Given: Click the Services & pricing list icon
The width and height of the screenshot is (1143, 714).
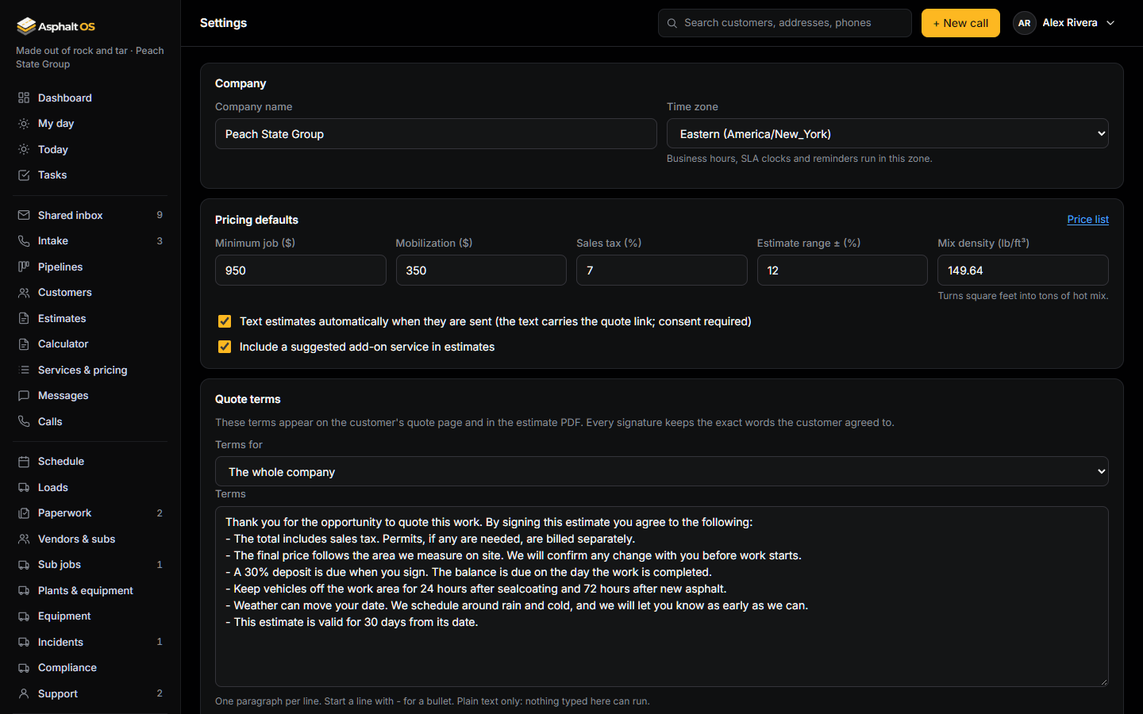Looking at the screenshot, I should click(x=24, y=370).
